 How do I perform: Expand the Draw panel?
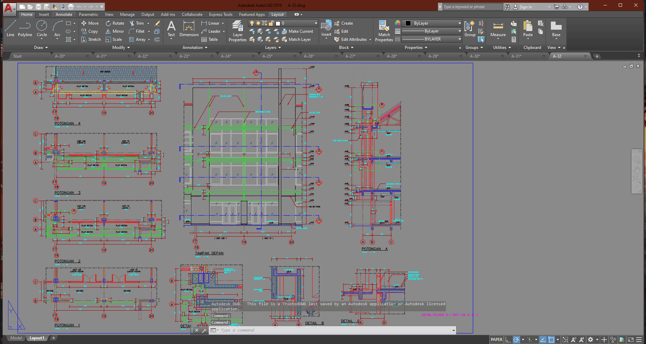pyautogui.click(x=41, y=48)
